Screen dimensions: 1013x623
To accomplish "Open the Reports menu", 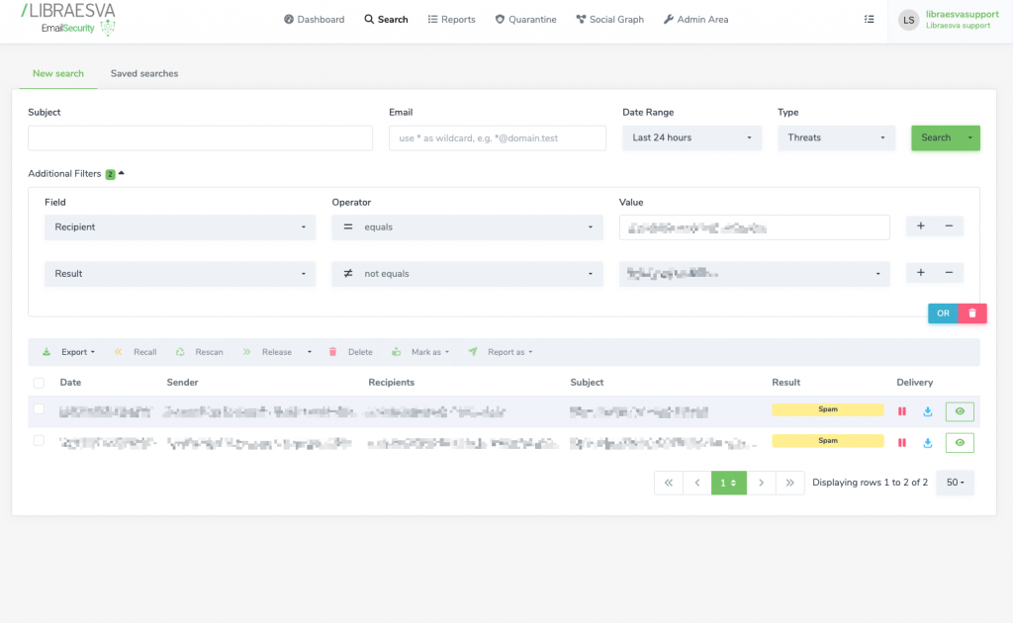I will coord(451,20).
